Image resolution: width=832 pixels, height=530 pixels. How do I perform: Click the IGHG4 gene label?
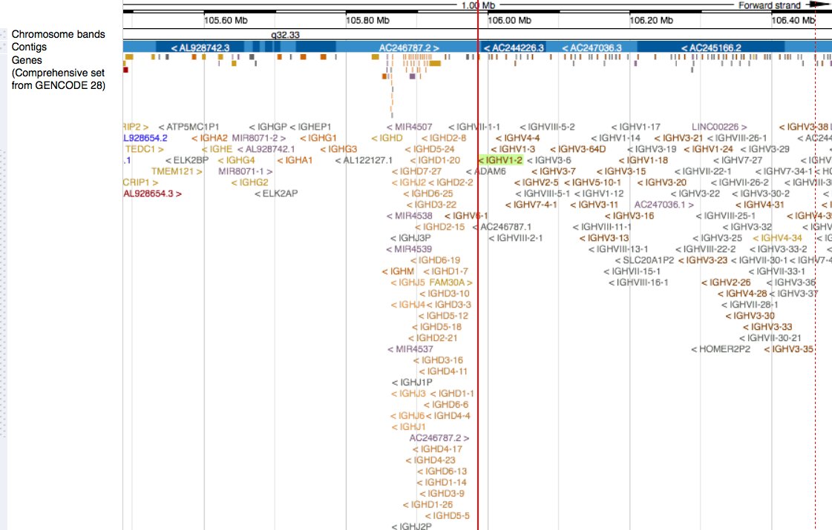pos(236,160)
